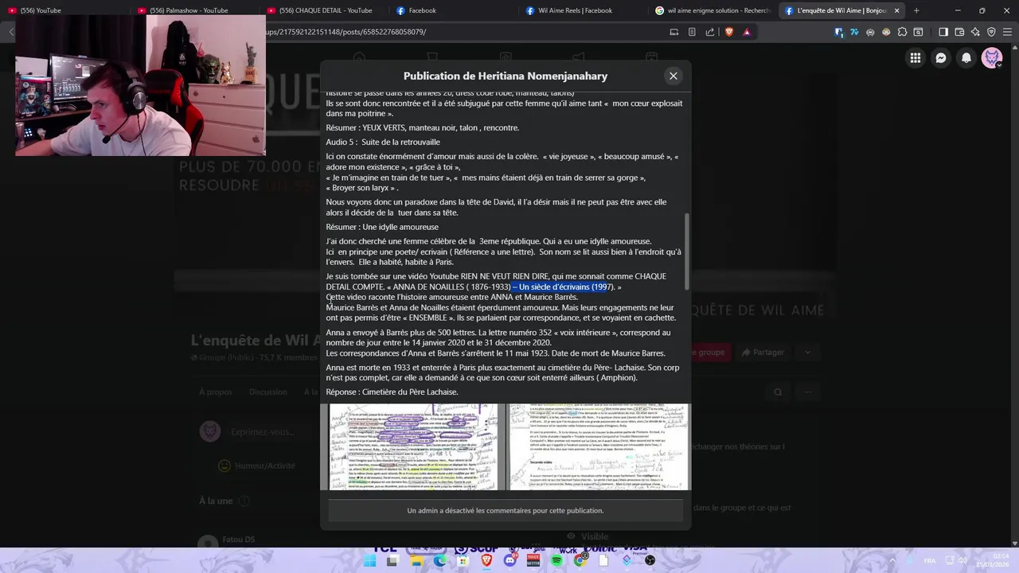The height and width of the screenshot is (573, 1019).
Task: Close the L'enquête de Wil Aime tab
Action: tap(897, 10)
